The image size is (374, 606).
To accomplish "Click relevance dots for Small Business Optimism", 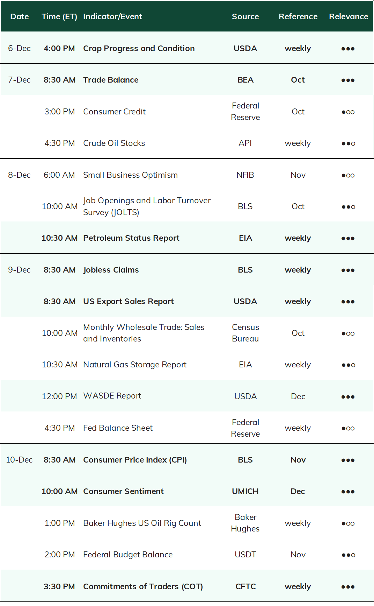I will [x=348, y=175].
